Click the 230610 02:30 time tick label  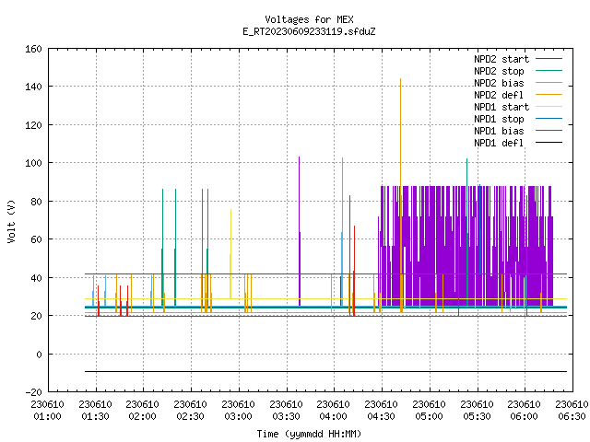point(191,411)
